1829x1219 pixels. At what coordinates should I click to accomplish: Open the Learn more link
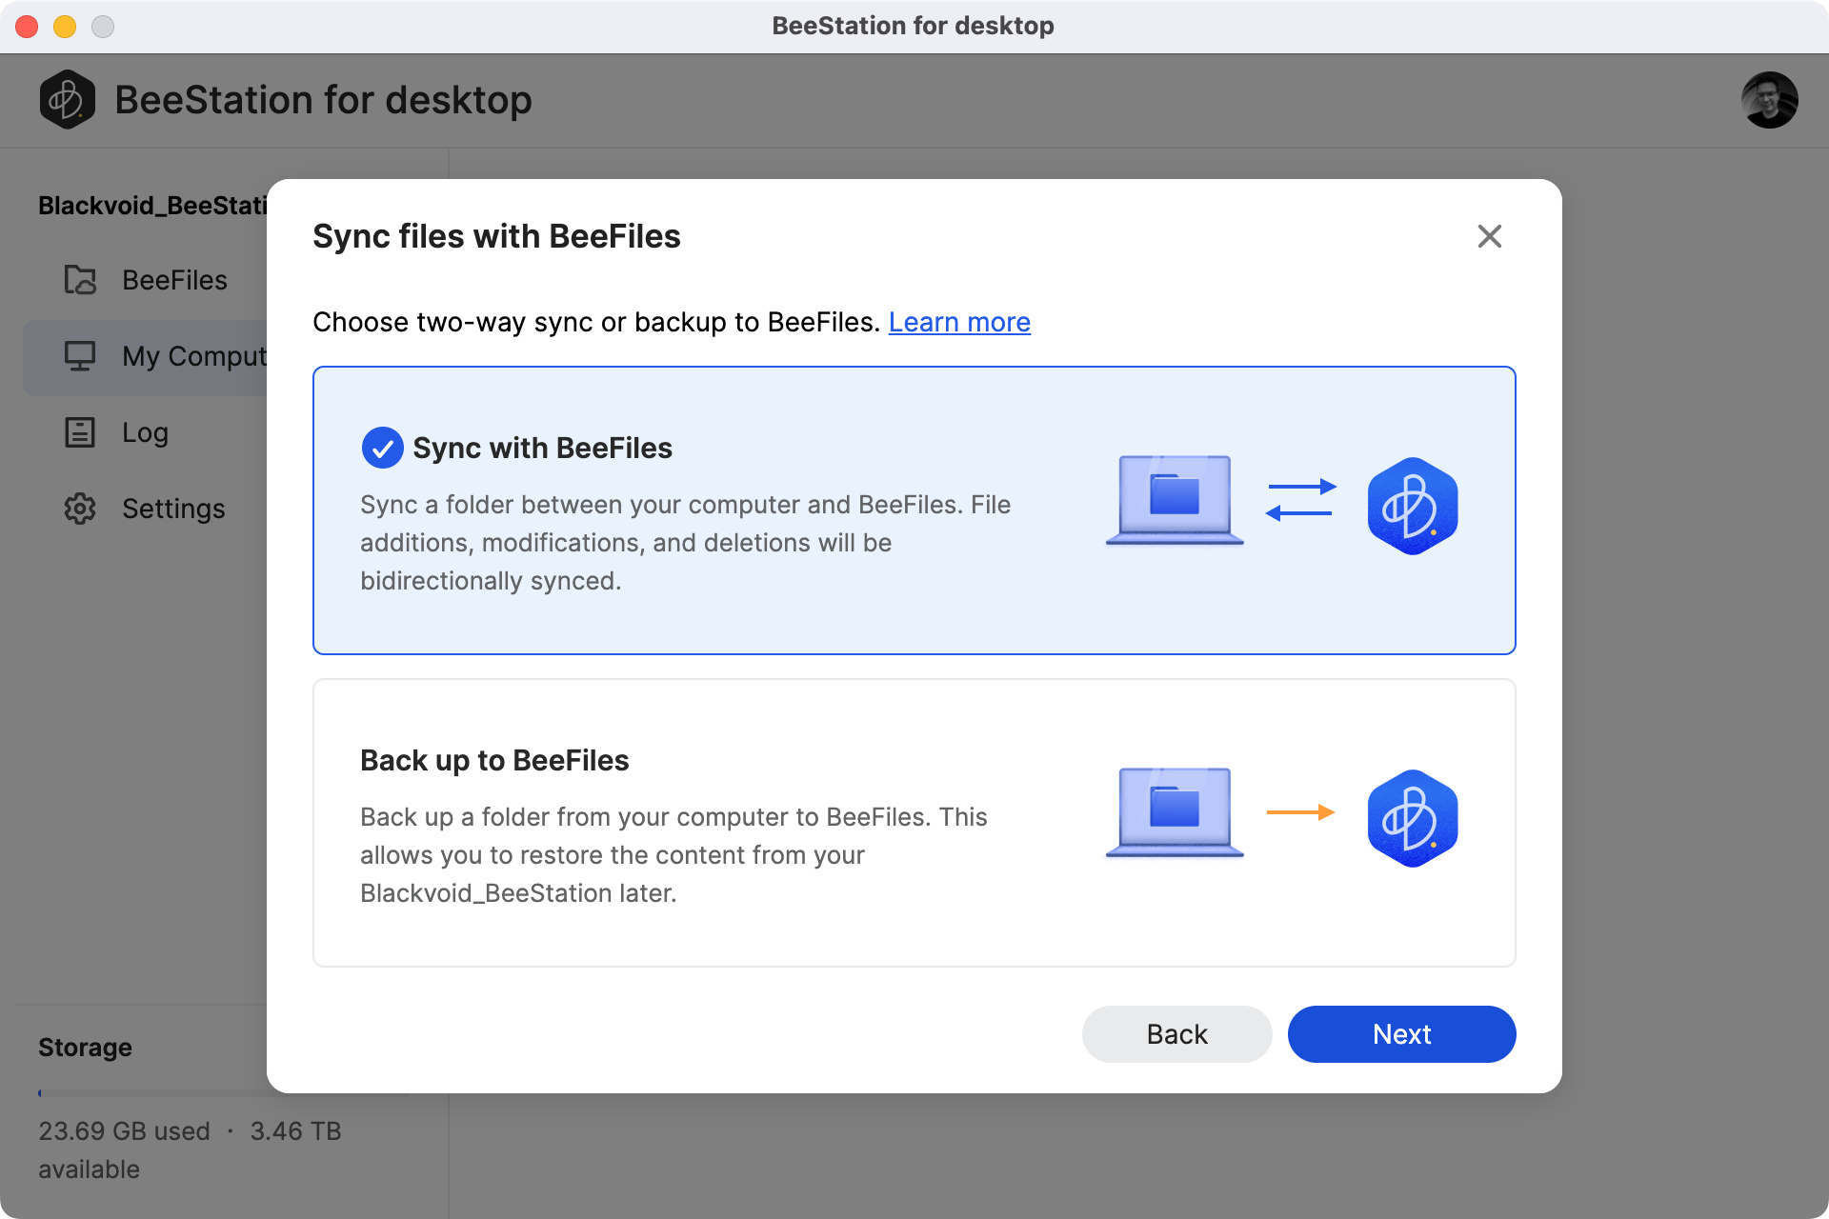(x=959, y=322)
